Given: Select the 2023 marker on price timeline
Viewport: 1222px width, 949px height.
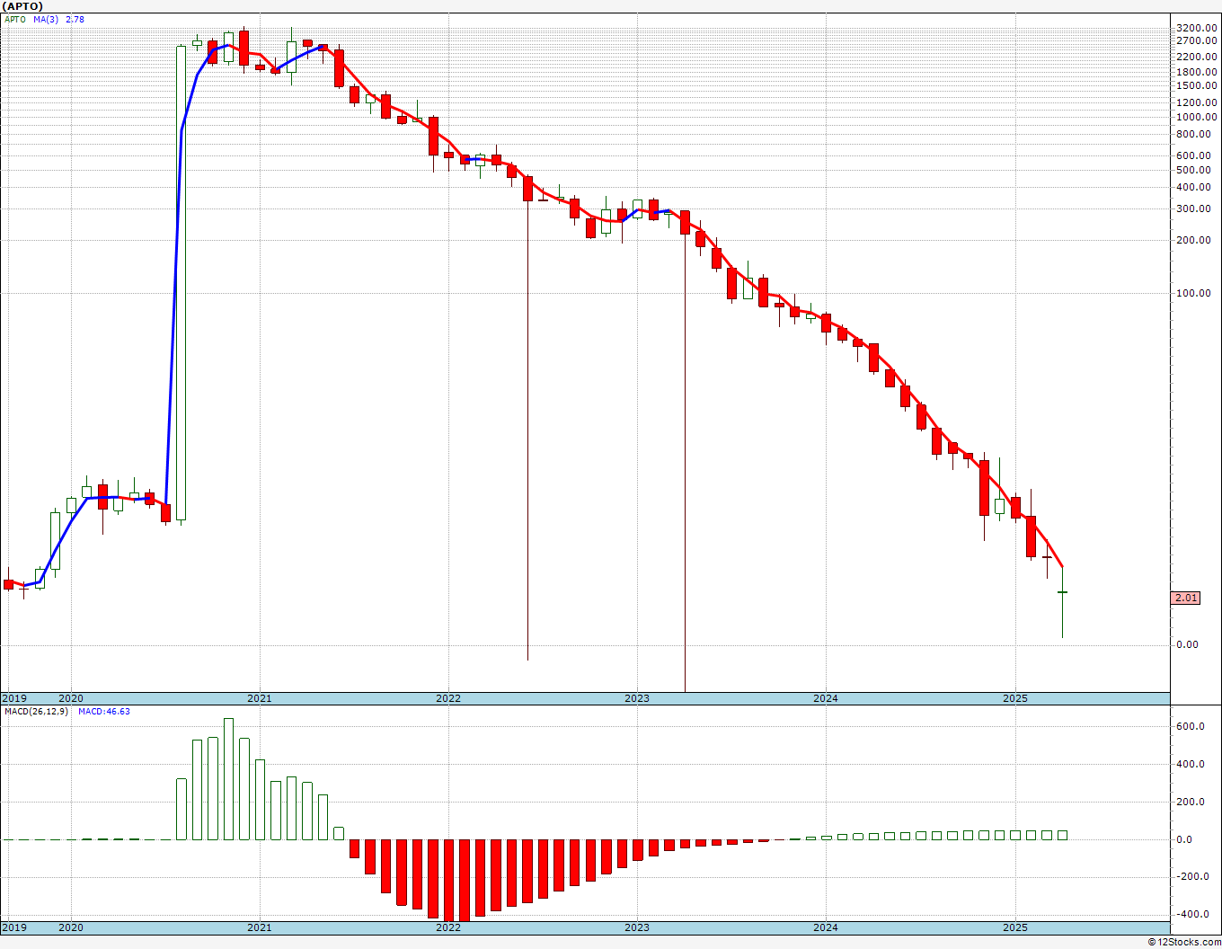Looking at the screenshot, I should point(636,698).
